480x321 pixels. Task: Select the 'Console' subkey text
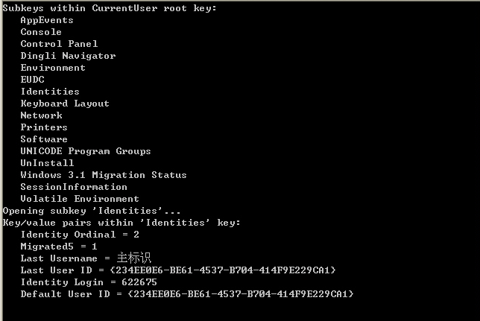tap(41, 32)
